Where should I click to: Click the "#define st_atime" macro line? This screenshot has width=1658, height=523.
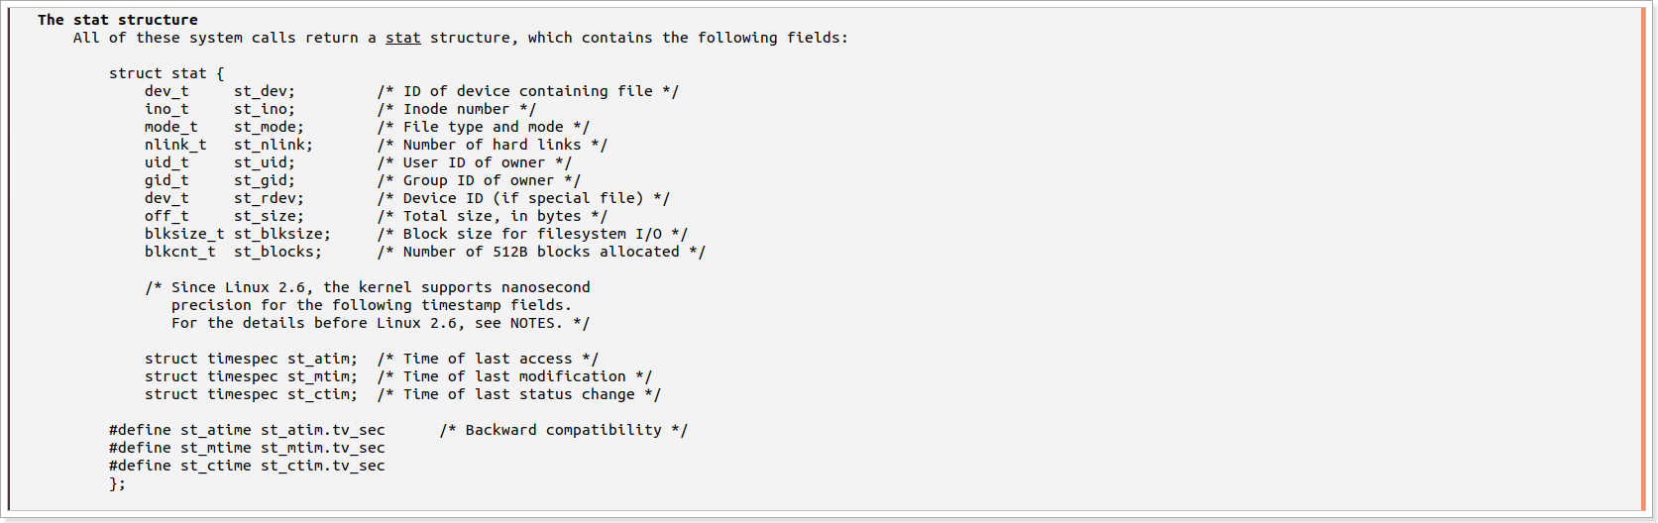247,430
